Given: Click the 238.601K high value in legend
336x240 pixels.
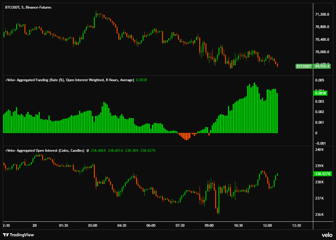Looking at the screenshot, I should pyautogui.click(x=115, y=151).
